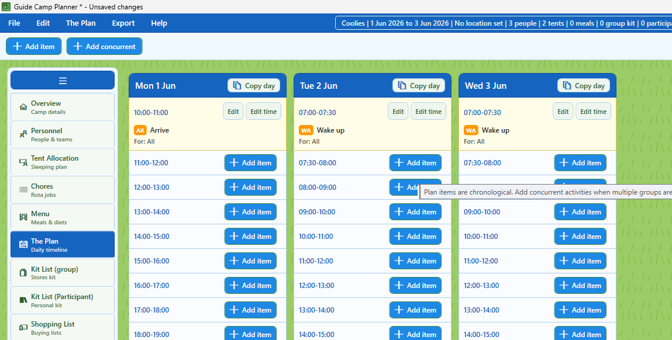Open Overview Camp details section

[63, 107]
